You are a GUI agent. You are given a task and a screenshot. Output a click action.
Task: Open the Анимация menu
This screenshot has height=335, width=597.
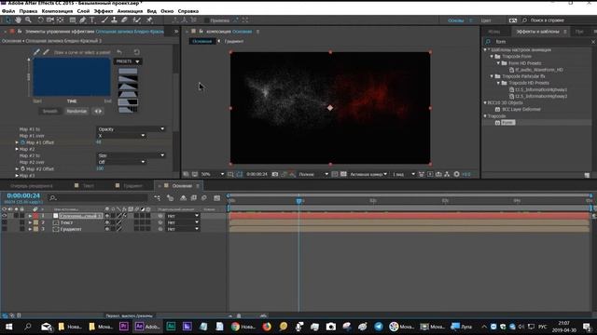click(x=130, y=11)
